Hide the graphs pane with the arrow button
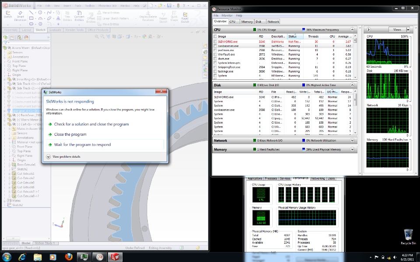This screenshot has height=262, width=420. coord(368,30)
